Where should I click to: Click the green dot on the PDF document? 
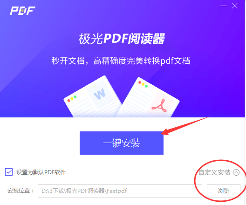pos(146,86)
